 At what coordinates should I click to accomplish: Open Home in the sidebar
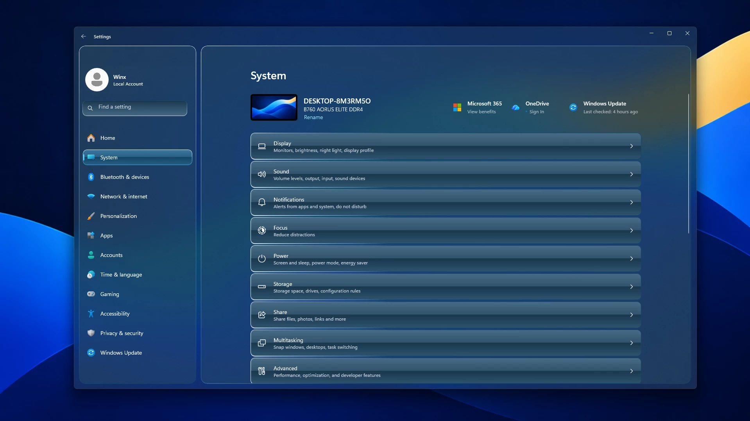[138, 138]
